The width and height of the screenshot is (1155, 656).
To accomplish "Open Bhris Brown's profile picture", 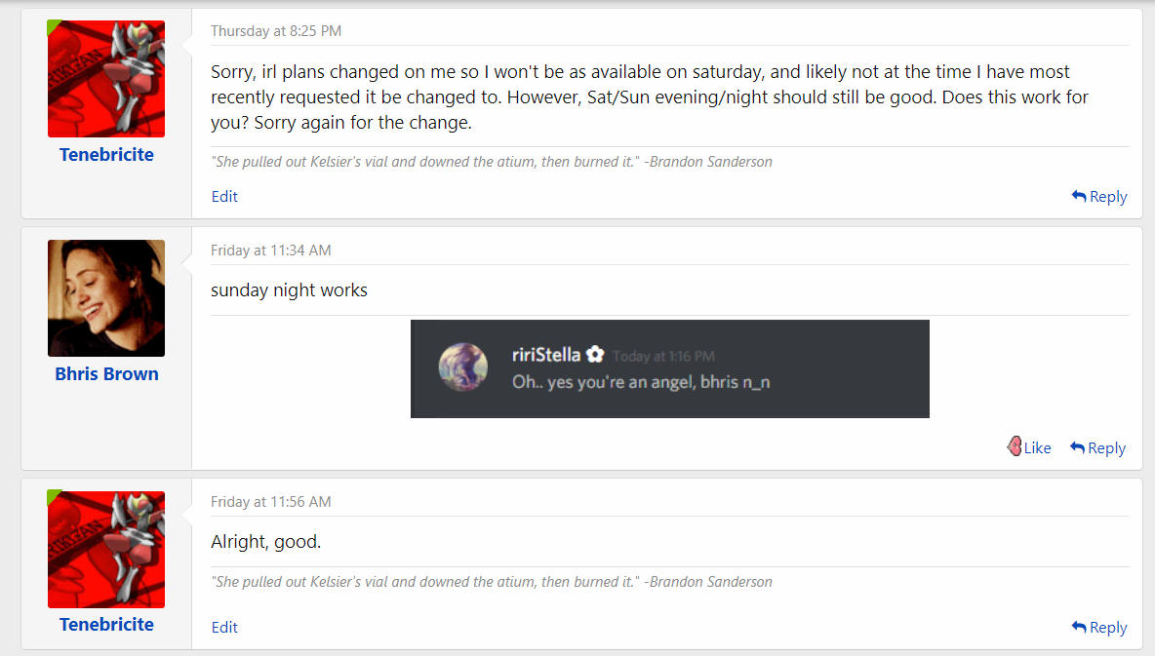I will click(106, 298).
